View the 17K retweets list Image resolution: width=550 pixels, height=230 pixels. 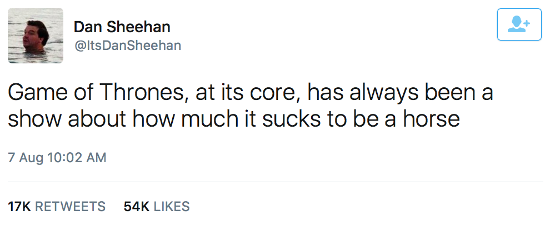point(57,207)
